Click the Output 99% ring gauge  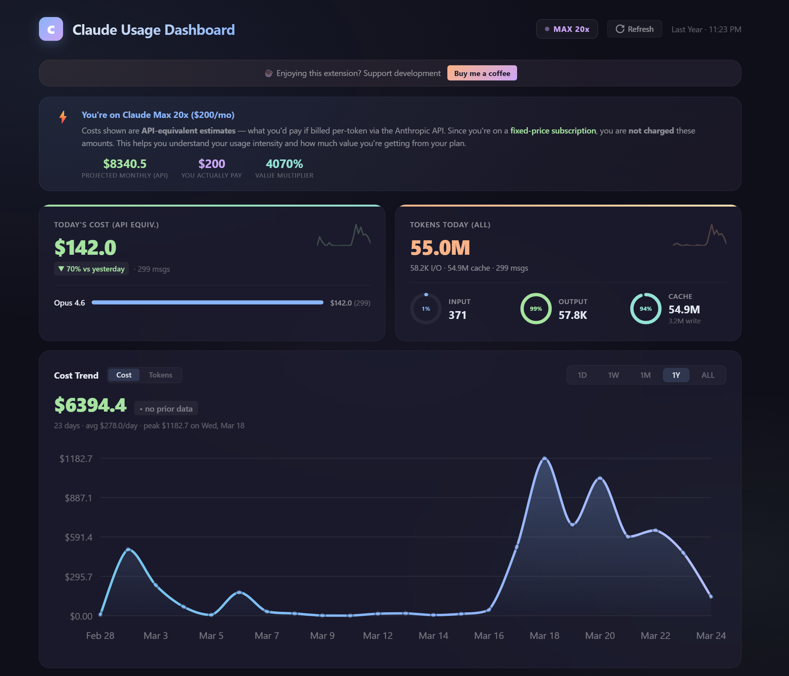536,309
